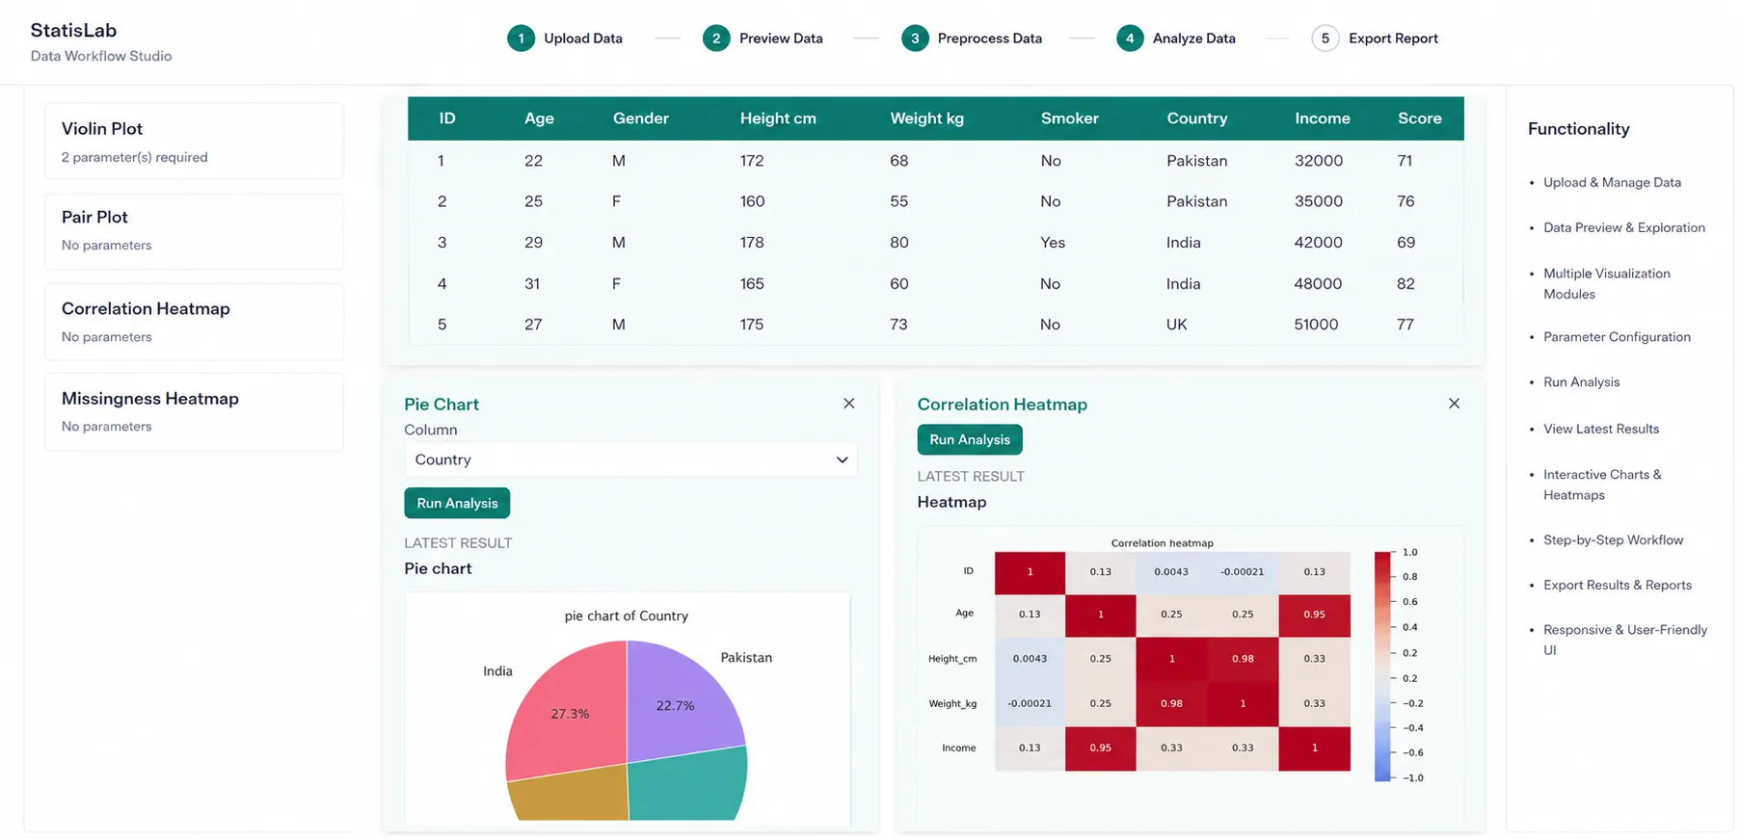
Task: Click the heatmap color scale bar
Action: [1382, 665]
